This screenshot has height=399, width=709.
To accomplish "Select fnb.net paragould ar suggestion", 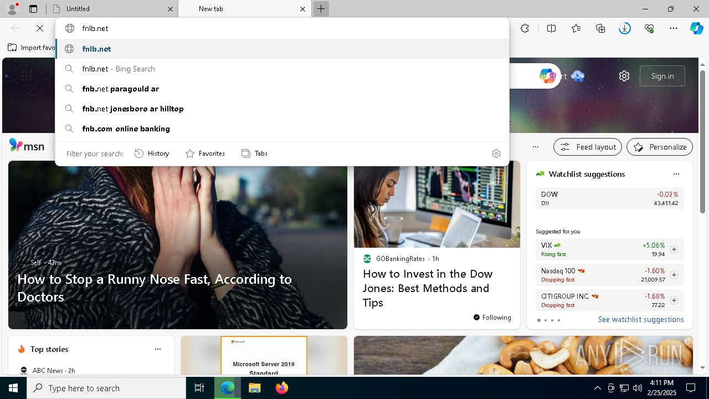I will coord(282,89).
